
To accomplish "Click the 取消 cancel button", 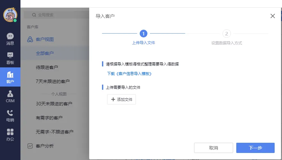I will 214,148.
